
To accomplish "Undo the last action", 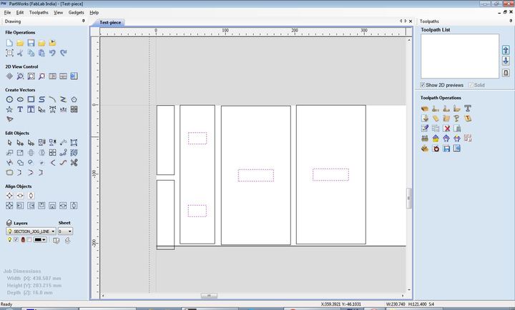I will point(52,53).
